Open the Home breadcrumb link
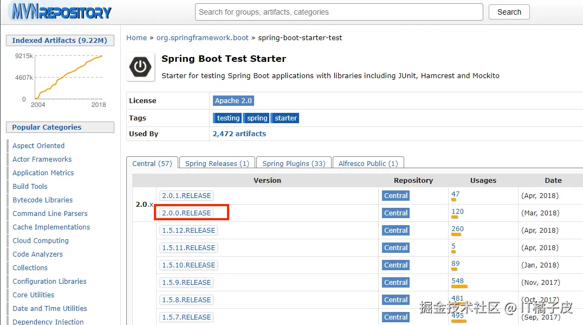 (x=137, y=37)
